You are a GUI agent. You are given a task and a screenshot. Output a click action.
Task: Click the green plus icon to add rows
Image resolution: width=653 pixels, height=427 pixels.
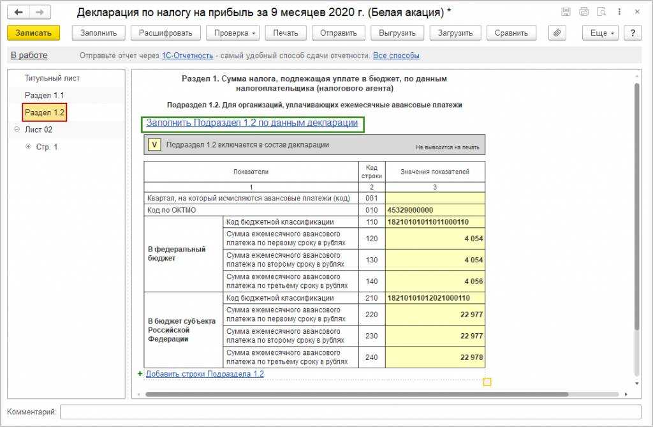pyautogui.click(x=140, y=374)
